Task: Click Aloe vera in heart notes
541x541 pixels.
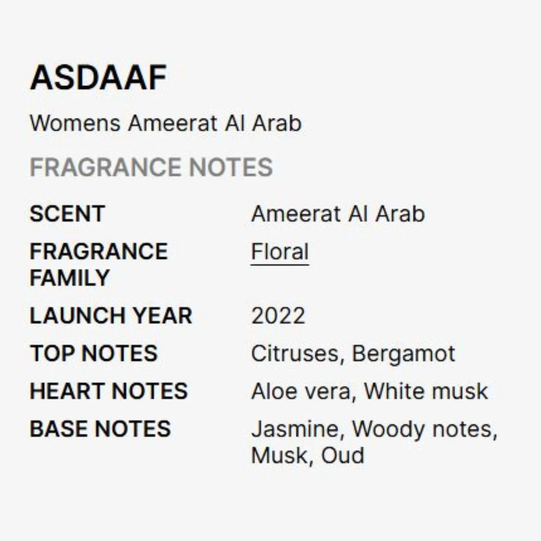Action: coord(301,391)
